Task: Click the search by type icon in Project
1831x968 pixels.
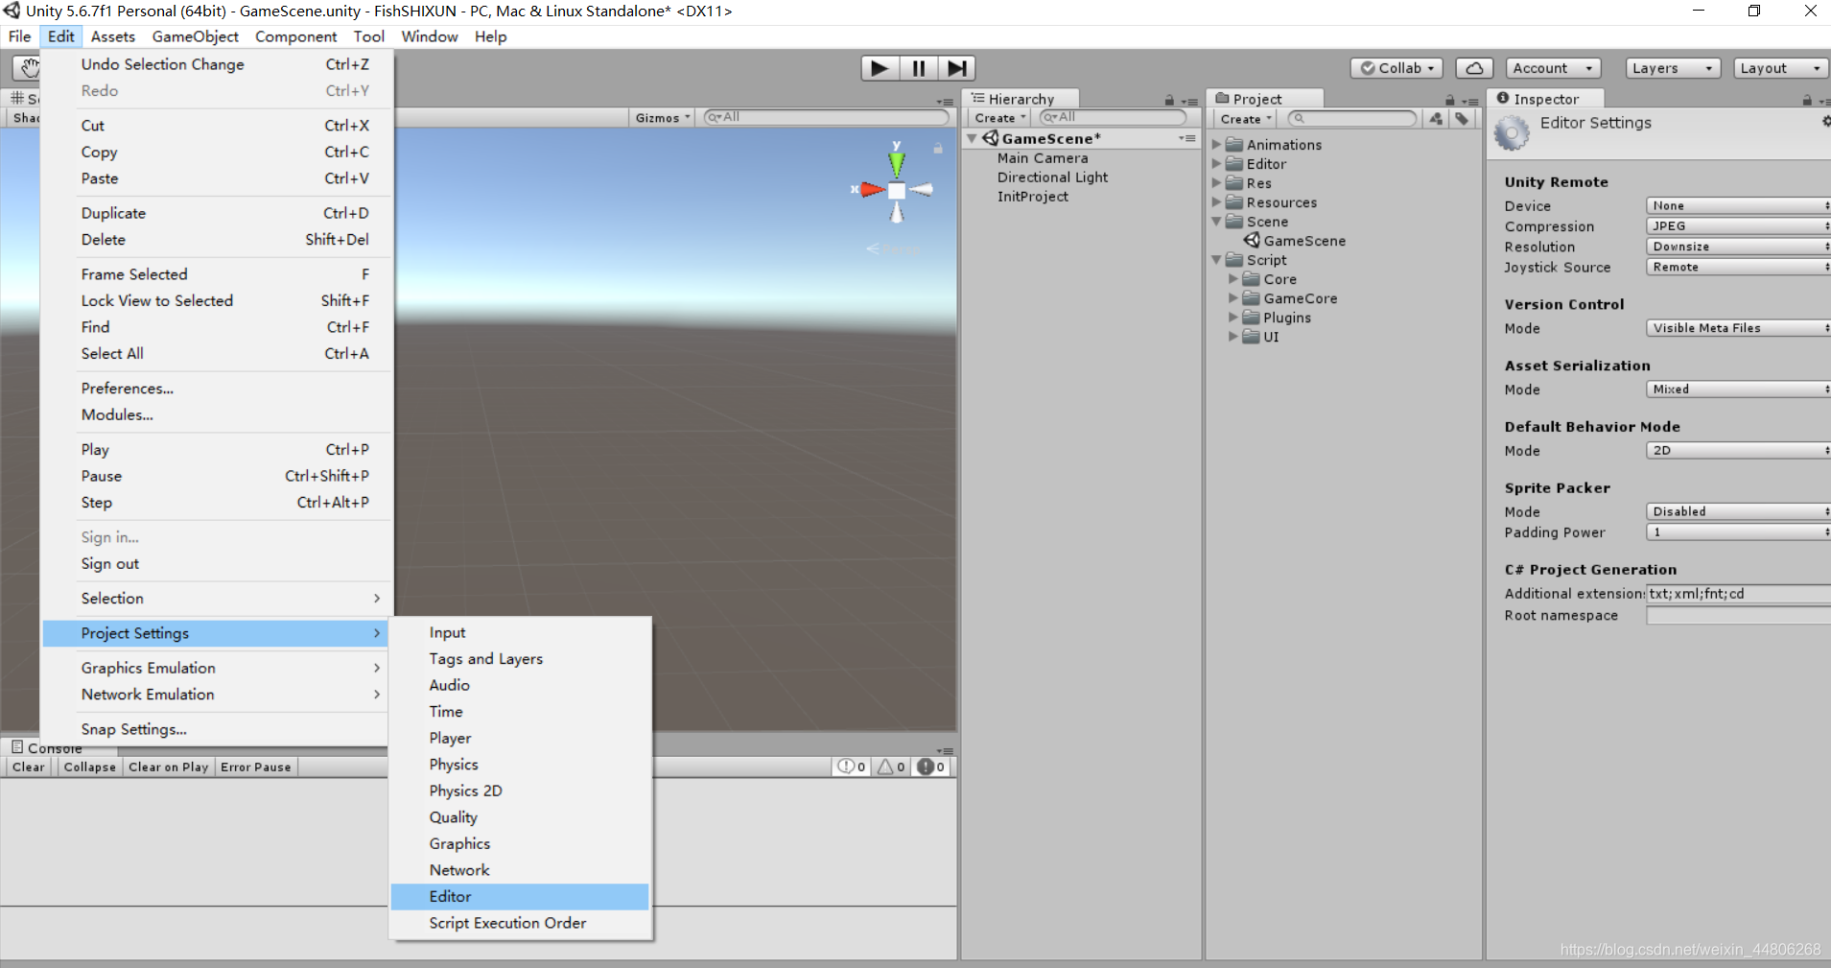Action: point(1436,119)
